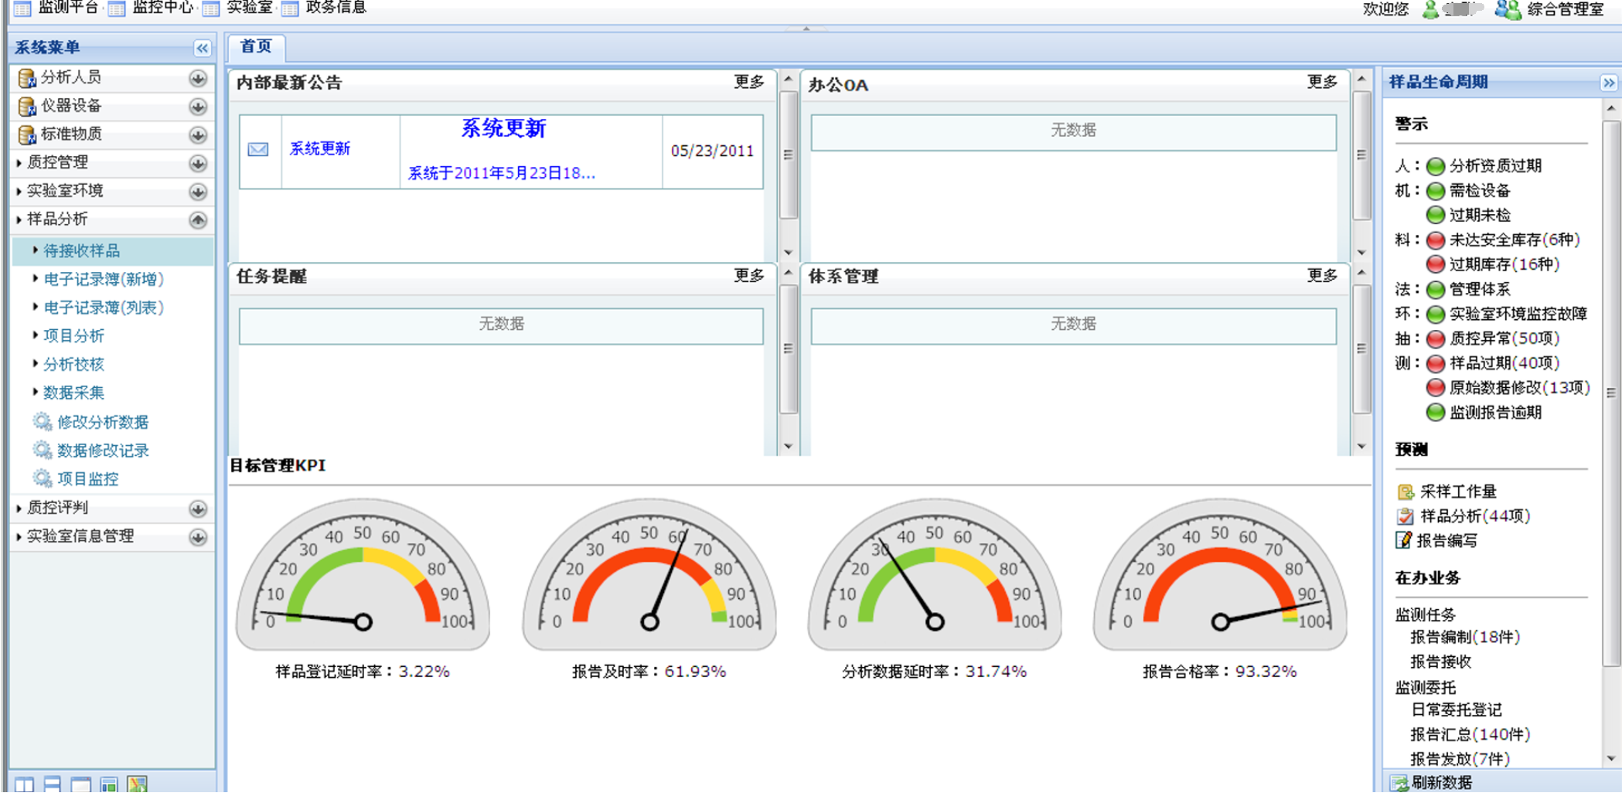Image resolution: width=1622 pixels, height=803 pixels.
Task: Click the 报告编写 pencil icon
Action: tap(1404, 540)
